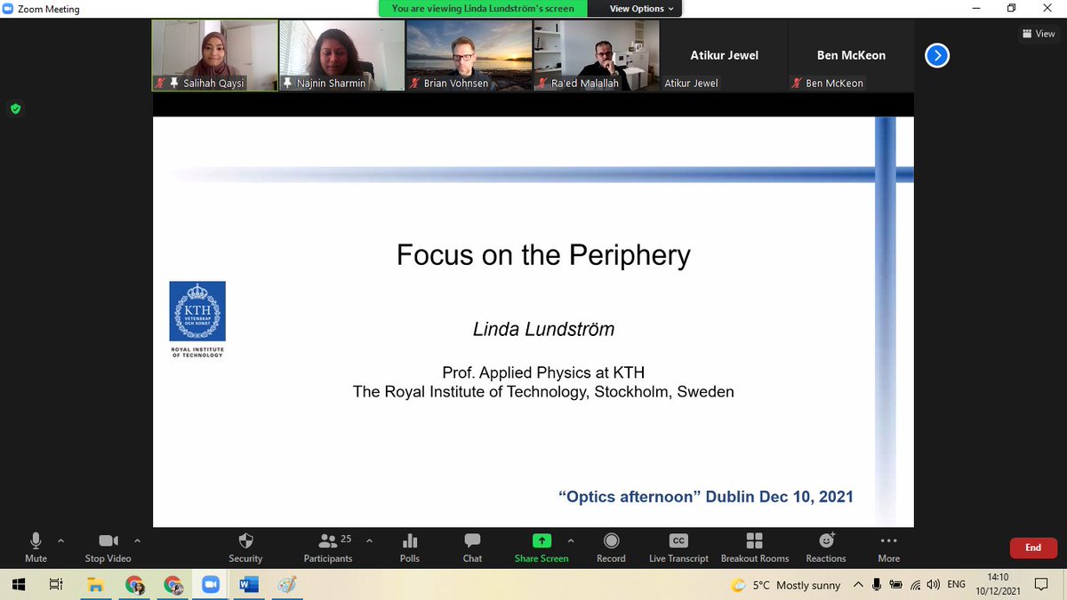Open share options arrow beside Share Screen
The image size is (1067, 600).
[x=571, y=540]
